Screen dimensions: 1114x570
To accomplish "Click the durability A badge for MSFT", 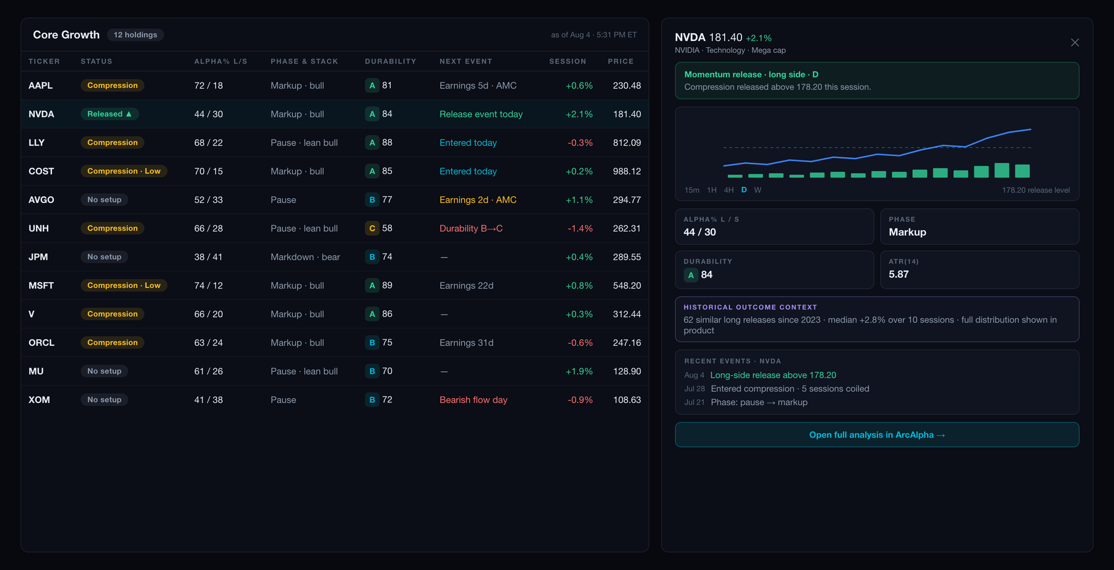I will point(372,285).
